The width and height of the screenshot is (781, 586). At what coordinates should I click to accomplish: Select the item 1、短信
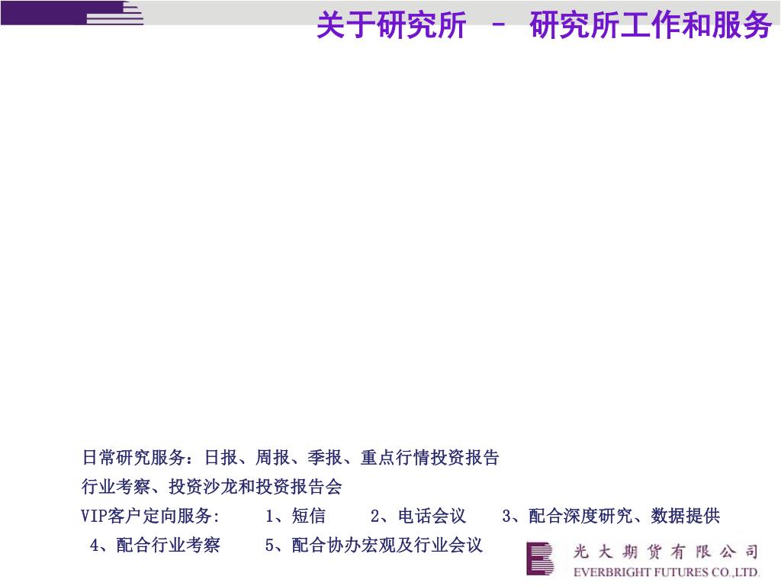click(295, 516)
